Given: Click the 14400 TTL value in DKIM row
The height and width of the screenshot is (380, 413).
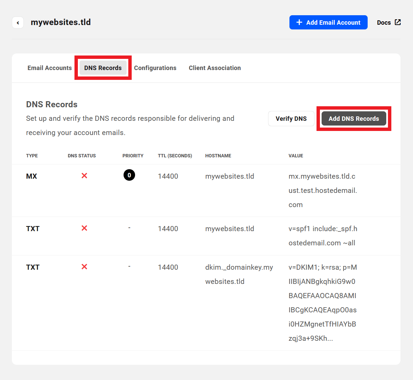Looking at the screenshot, I should [168, 267].
